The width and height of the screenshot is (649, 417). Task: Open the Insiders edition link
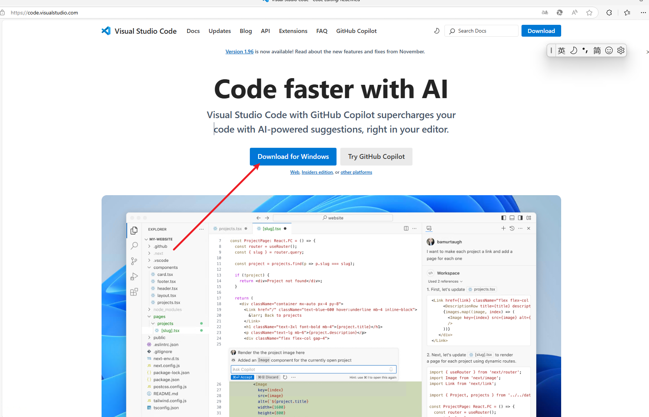tap(317, 172)
